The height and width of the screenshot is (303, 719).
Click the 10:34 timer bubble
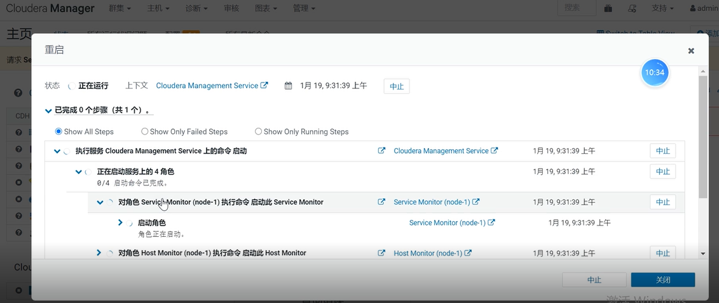(x=654, y=72)
